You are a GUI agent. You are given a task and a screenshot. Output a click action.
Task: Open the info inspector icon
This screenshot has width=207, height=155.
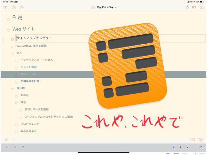coord(201,7)
